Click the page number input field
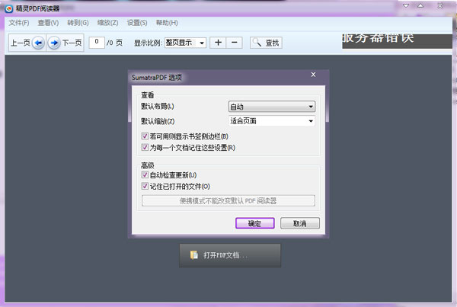 click(97, 42)
